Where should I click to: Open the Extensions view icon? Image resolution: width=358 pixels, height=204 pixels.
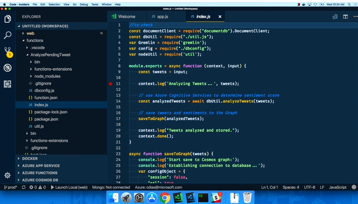[7, 84]
